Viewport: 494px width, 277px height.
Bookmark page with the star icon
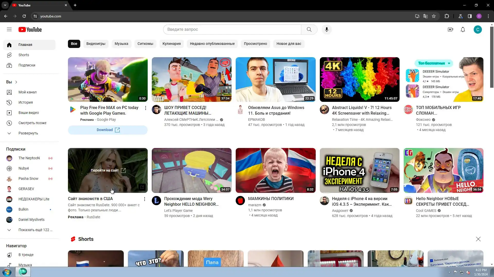coord(434,16)
